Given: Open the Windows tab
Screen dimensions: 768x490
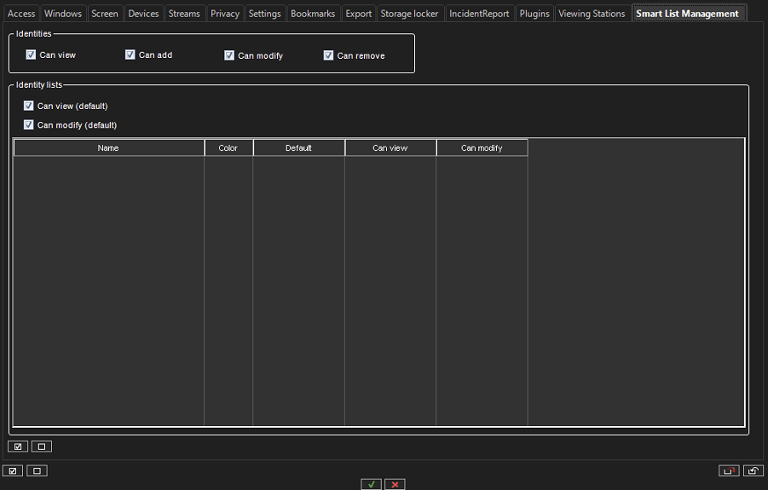Looking at the screenshot, I should [63, 14].
